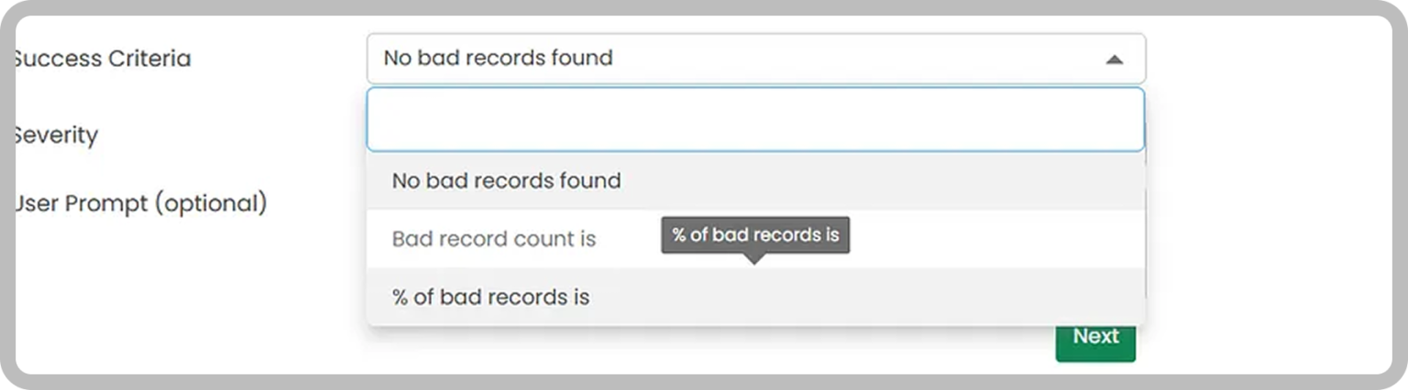This screenshot has height=390, width=1408.
Task: Click empty white form area below User Prompt
Action: point(183,293)
